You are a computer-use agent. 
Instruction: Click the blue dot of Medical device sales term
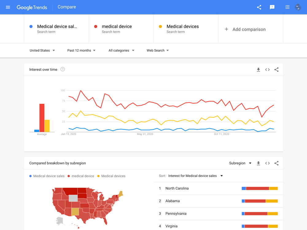click(31, 26)
